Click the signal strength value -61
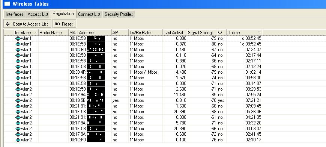 point(213,117)
